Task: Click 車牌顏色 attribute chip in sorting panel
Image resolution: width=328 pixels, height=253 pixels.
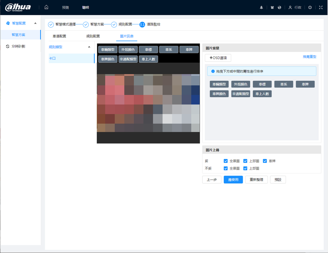Action: pyautogui.click(x=219, y=94)
